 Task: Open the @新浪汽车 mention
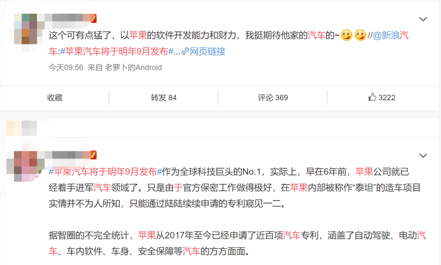(x=391, y=35)
